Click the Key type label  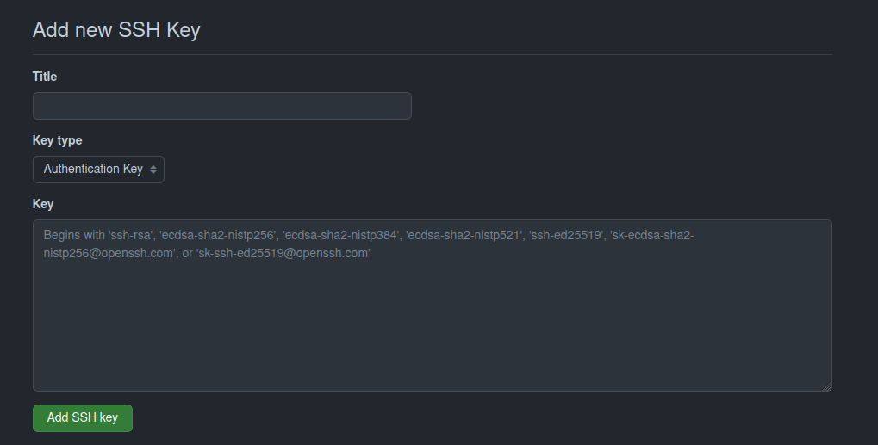[57, 140]
